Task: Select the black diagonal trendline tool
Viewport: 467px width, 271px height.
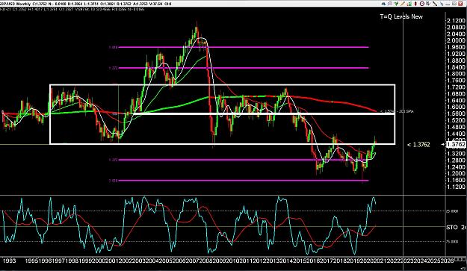Action: coord(435,4)
